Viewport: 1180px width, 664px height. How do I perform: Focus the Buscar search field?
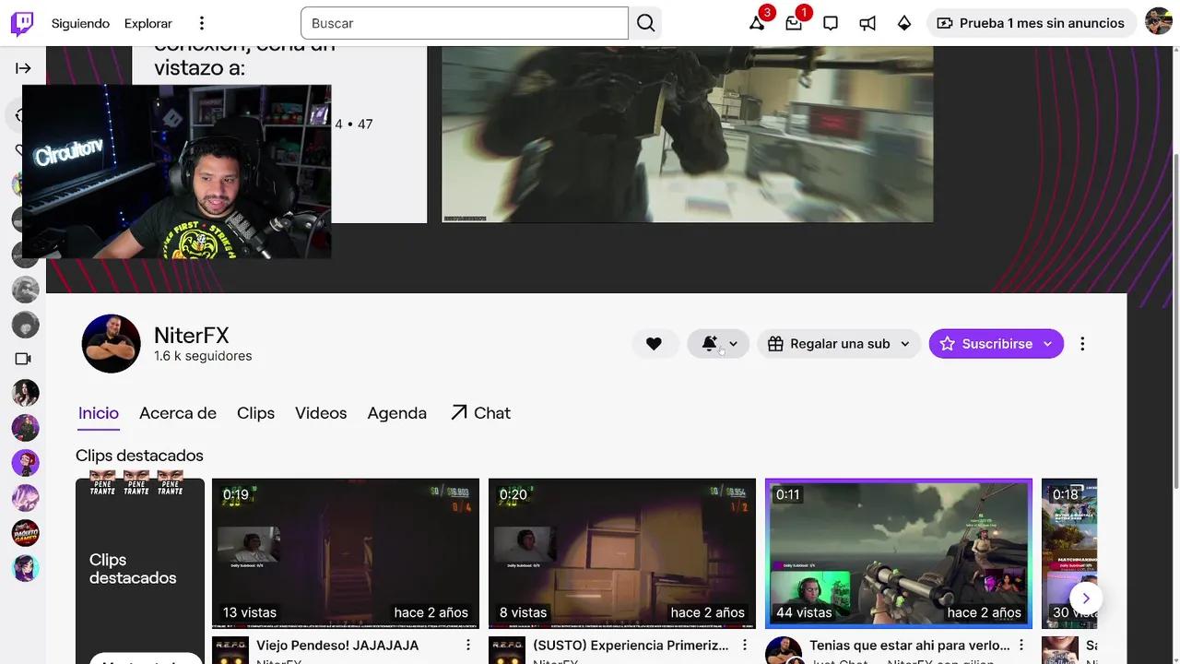click(465, 23)
